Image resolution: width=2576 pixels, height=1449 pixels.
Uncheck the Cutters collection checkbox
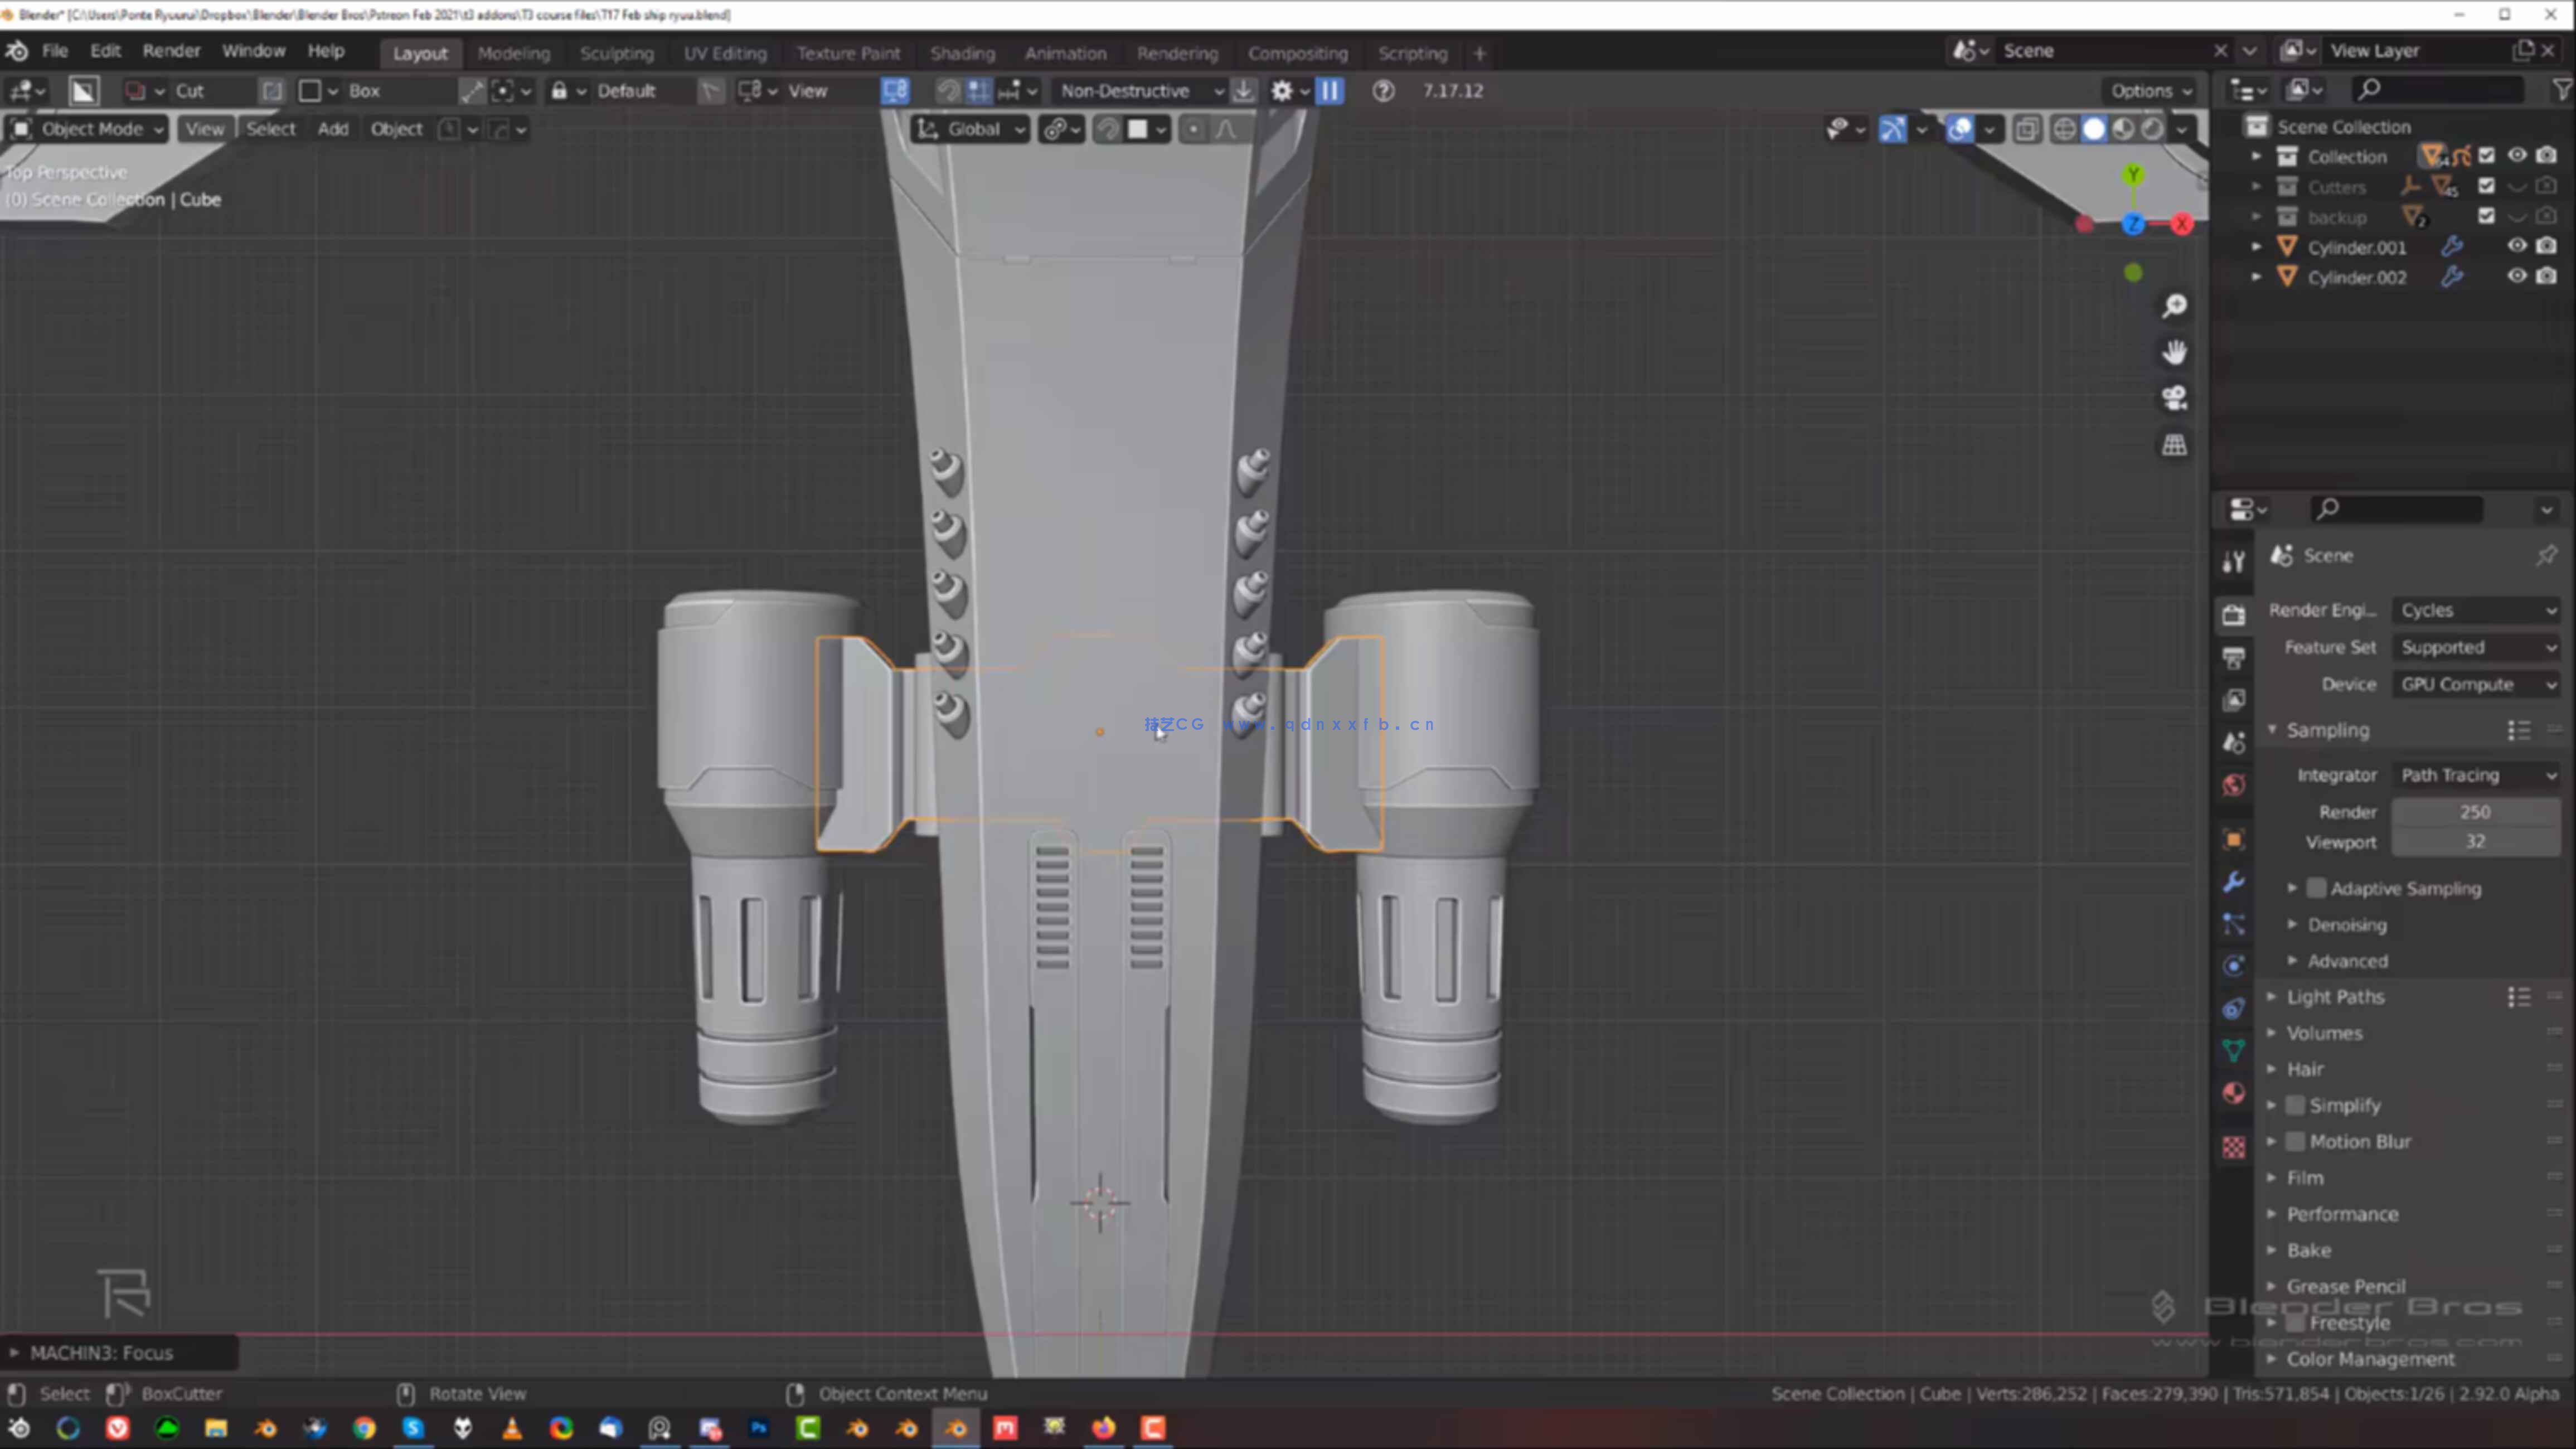coord(2487,186)
